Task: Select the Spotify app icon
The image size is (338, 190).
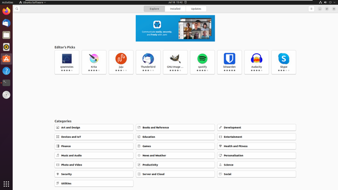Action: [202, 59]
